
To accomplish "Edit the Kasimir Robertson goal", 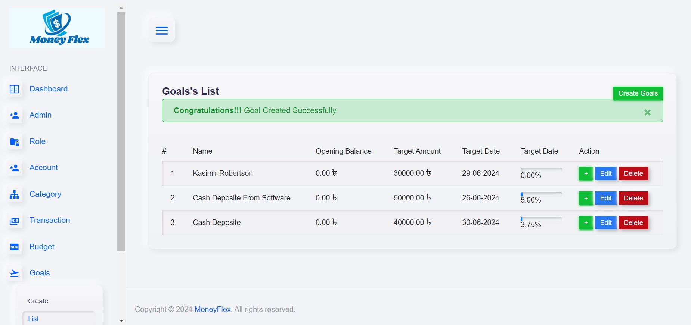I will coord(605,174).
